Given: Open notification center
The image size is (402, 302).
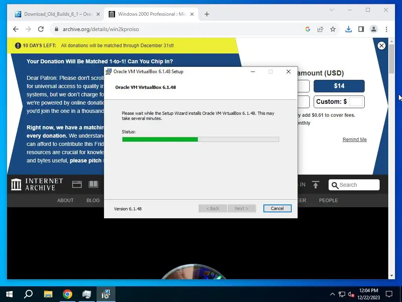Looking at the screenshot, I should 389,294.
